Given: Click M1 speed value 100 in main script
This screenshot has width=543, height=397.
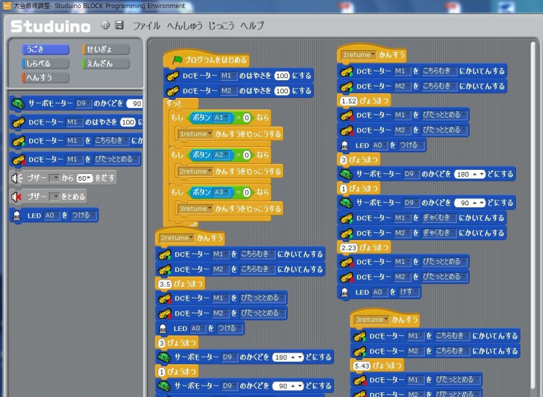Looking at the screenshot, I should (x=282, y=75).
